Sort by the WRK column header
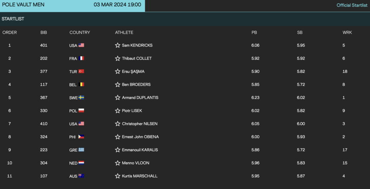The height and width of the screenshot is (189, 370). coord(347,32)
